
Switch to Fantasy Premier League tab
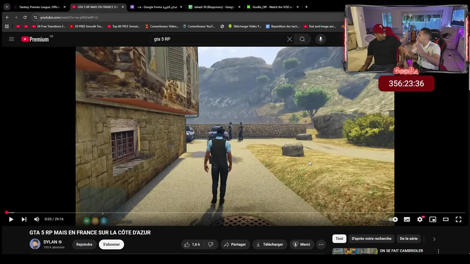(x=40, y=7)
